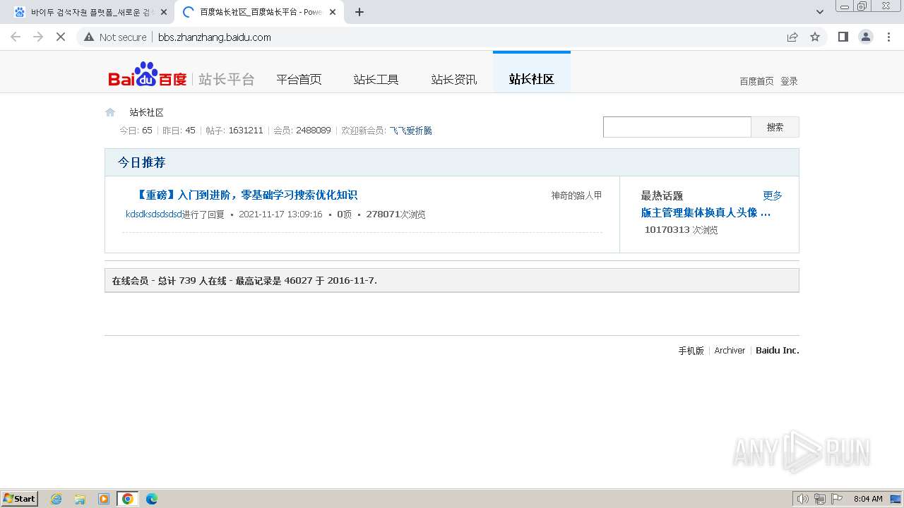
Task: Switch to 手机版 mobile version
Action: [691, 351]
